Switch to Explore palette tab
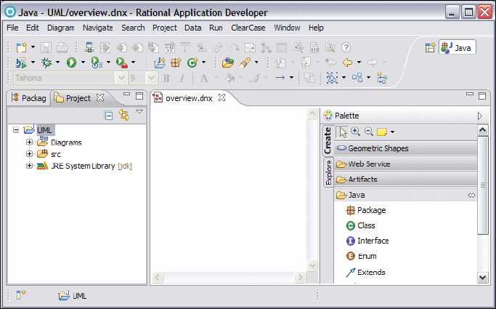 pyautogui.click(x=328, y=172)
